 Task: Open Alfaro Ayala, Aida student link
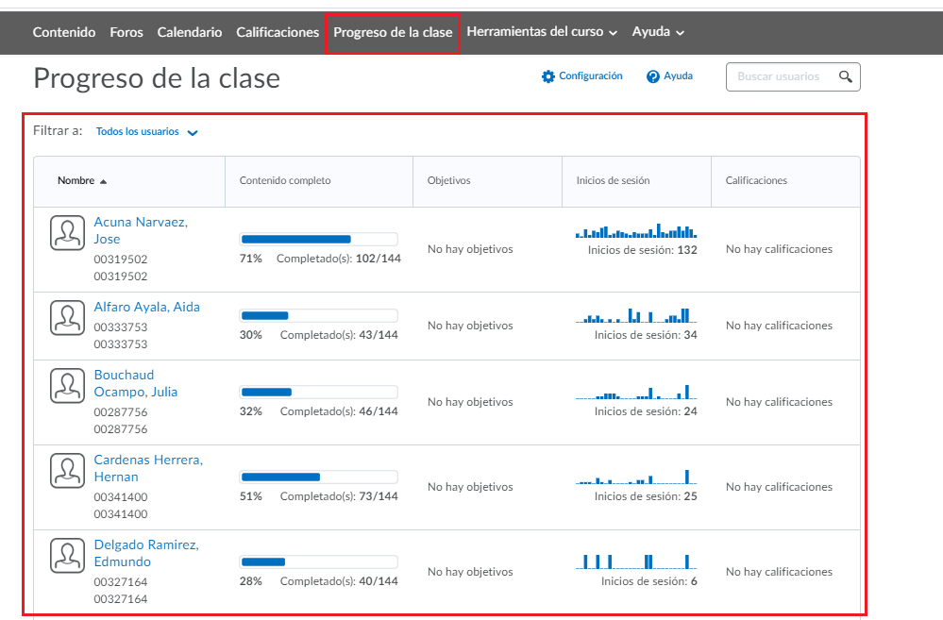146,307
